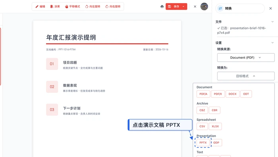Click the heading 下一步计划
Image resolution: width=278 pixels, height=157 pixels.
click(71, 108)
